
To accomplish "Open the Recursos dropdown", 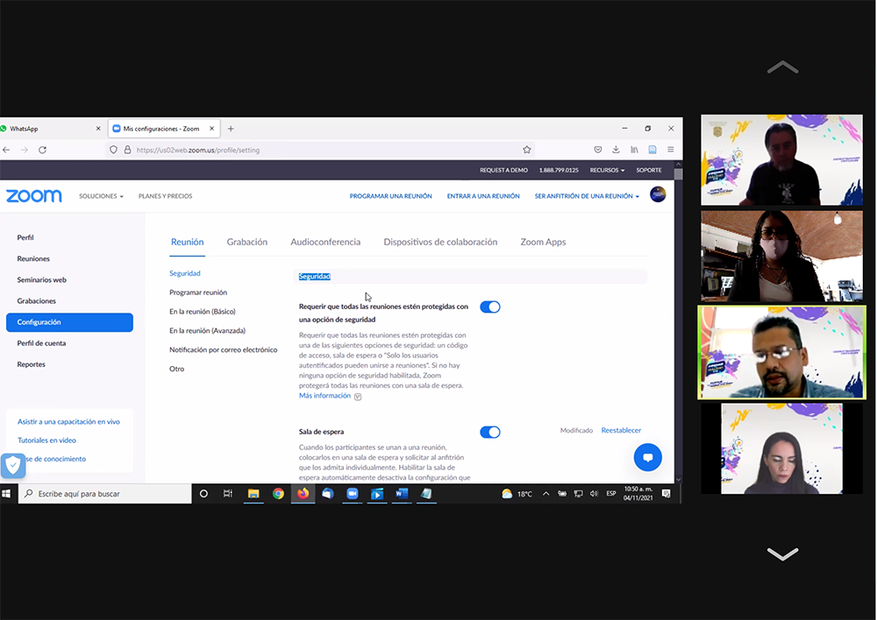I will point(607,170).
